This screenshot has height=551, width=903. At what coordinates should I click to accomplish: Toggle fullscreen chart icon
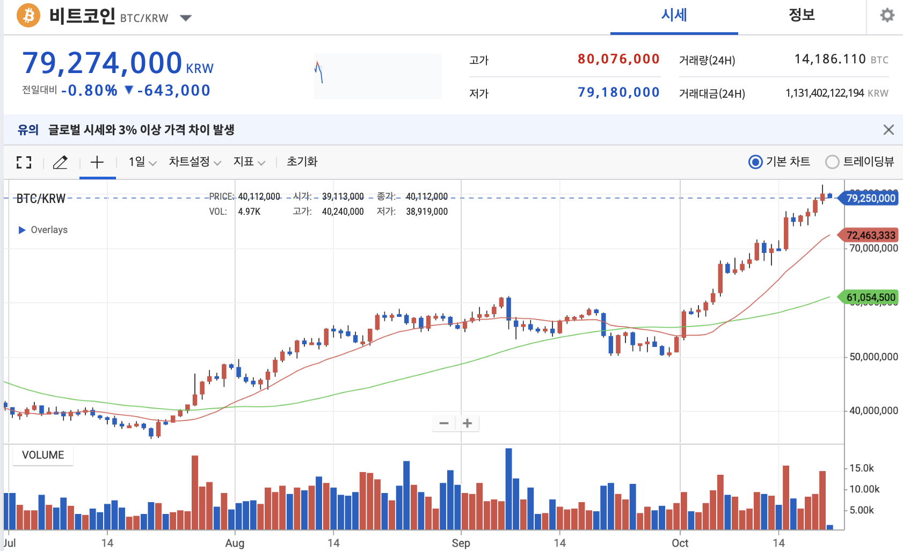tap(24, 162)
